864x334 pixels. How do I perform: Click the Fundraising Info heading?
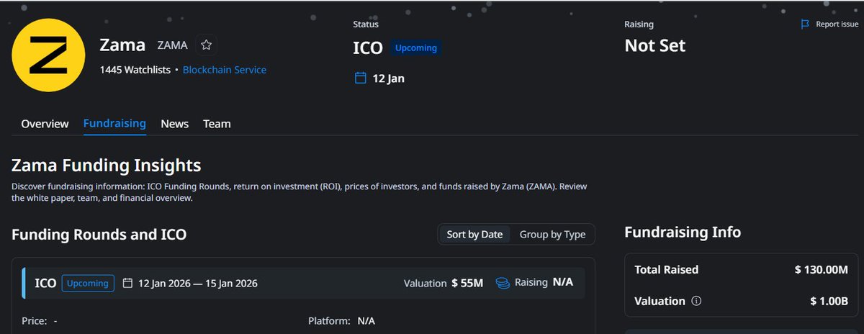point(683,233)
